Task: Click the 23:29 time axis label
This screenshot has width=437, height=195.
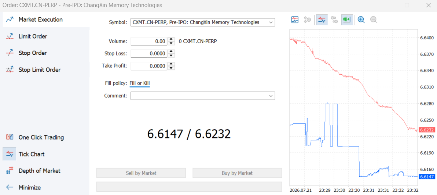Action: pyautogui.click(x=325, y=190)
